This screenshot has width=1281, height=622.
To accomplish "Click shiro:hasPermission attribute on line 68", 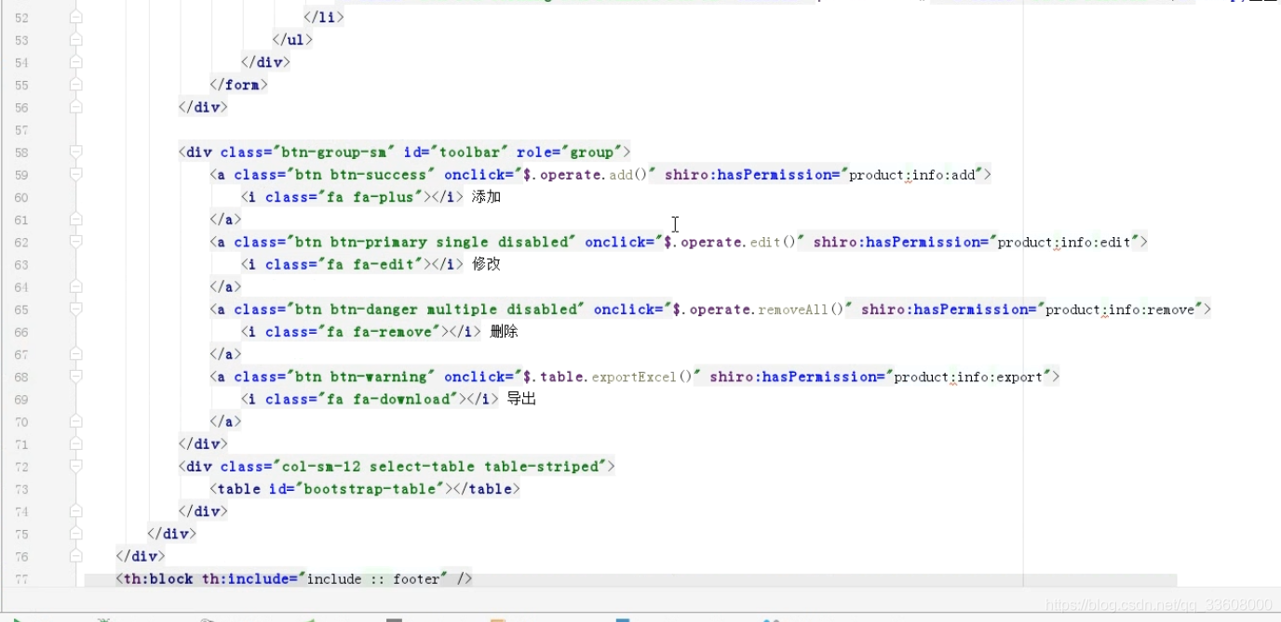I will click(797, 377).
